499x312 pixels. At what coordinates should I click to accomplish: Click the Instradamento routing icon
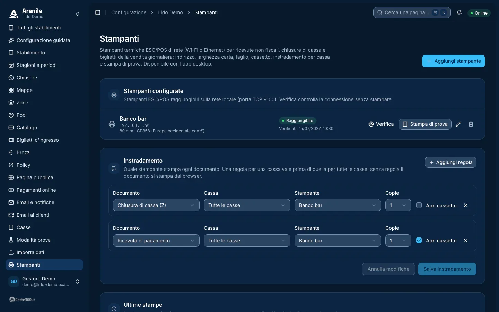pos(114,168)
